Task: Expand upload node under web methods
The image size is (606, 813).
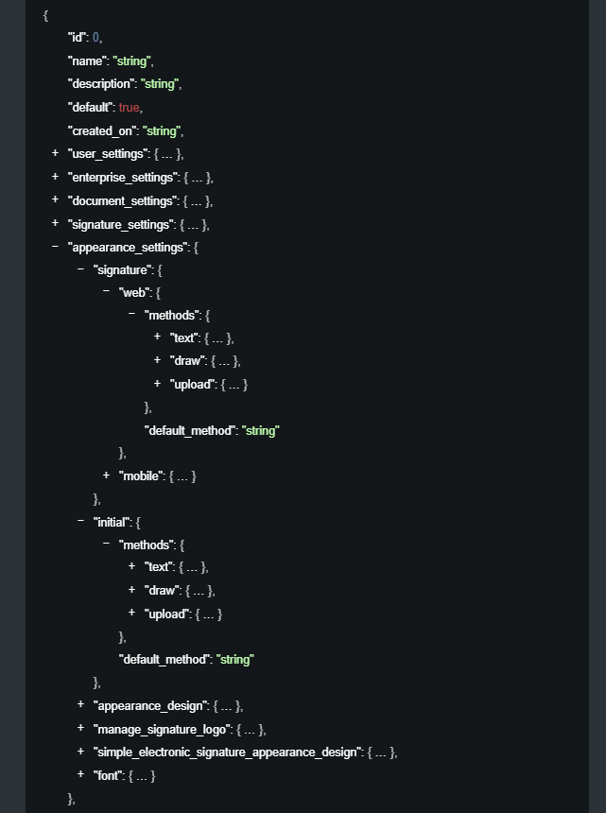Action: tap(157, 384)
